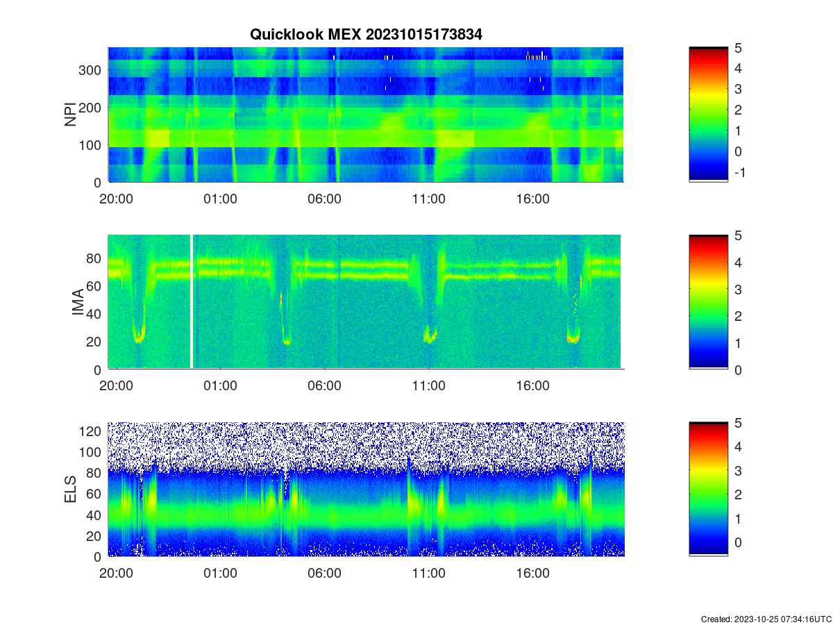This screenshot has width=833, height=625.
Task: Select the "4" tick on NPI color bar
Action: point(739,68)
